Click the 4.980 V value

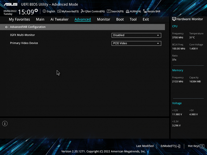(193, 114)
